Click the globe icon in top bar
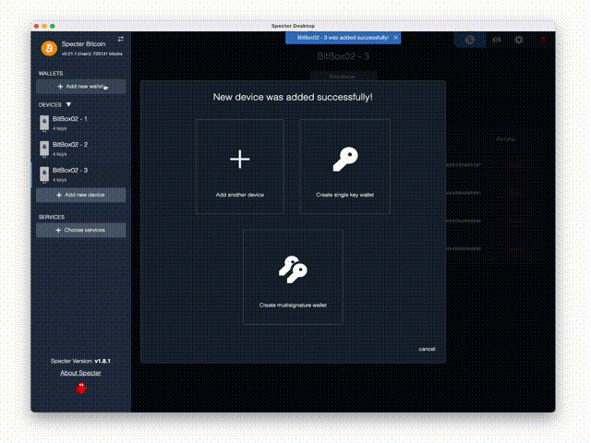The width and height of the screenshot is (591, 443). tap(470, 40)
